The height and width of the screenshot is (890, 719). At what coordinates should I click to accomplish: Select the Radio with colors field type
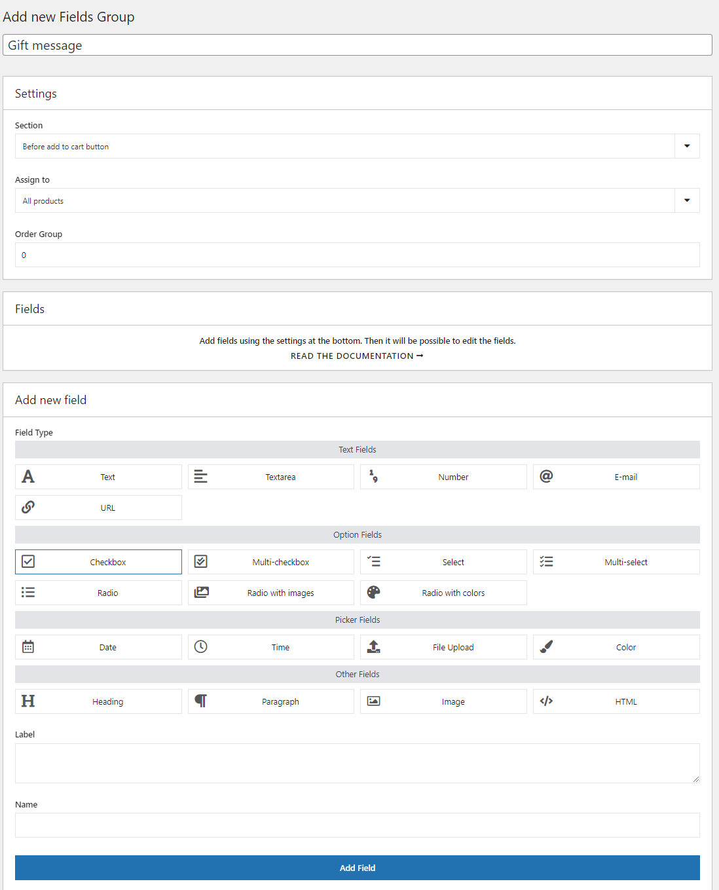point(443,593)
